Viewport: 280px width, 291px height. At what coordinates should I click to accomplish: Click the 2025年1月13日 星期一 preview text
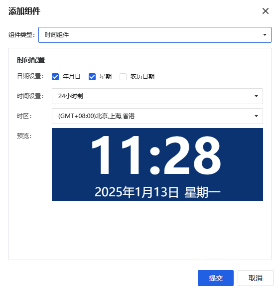coord(157,192)
